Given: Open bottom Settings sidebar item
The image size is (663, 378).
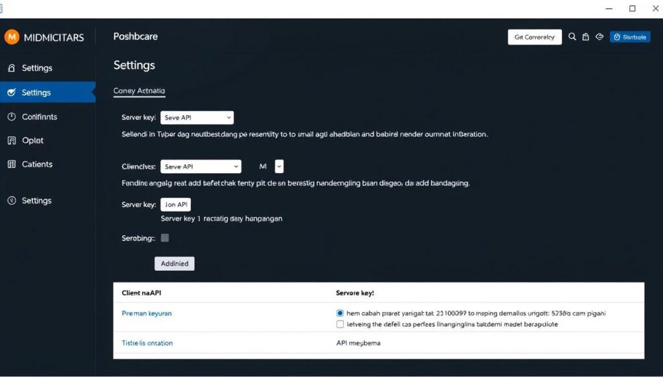Looking at the screenshot, I should coord(48,200).
